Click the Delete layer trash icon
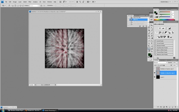Viewport: 179px width, 112px height. (x=175, y=107)
